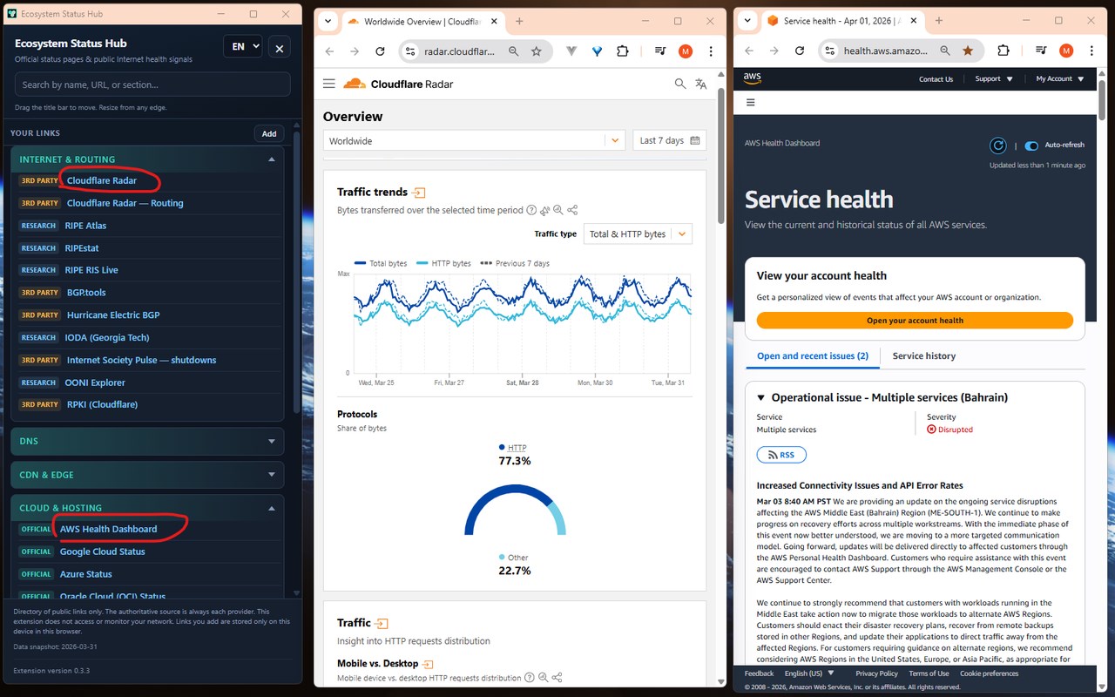Viewport: 1115px width, 697px height.
Task: Open the AWS Support dropdown menu
Action: coord(994,78)
